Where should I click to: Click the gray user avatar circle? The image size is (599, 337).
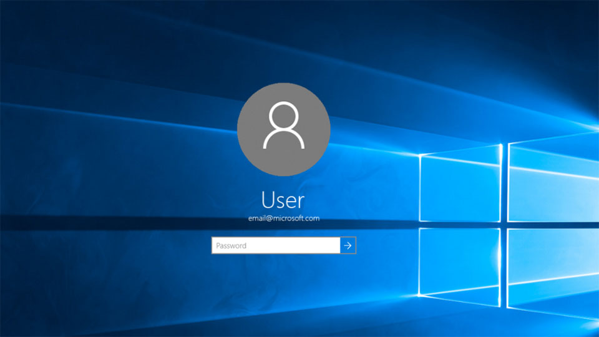[283, 130]
